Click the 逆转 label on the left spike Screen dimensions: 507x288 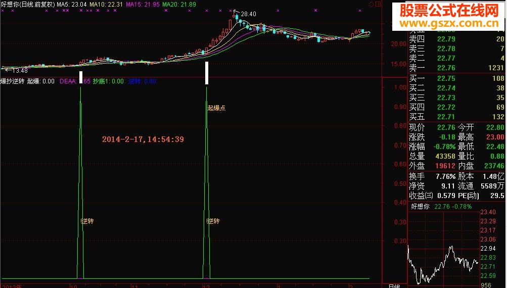click(87, 221)
